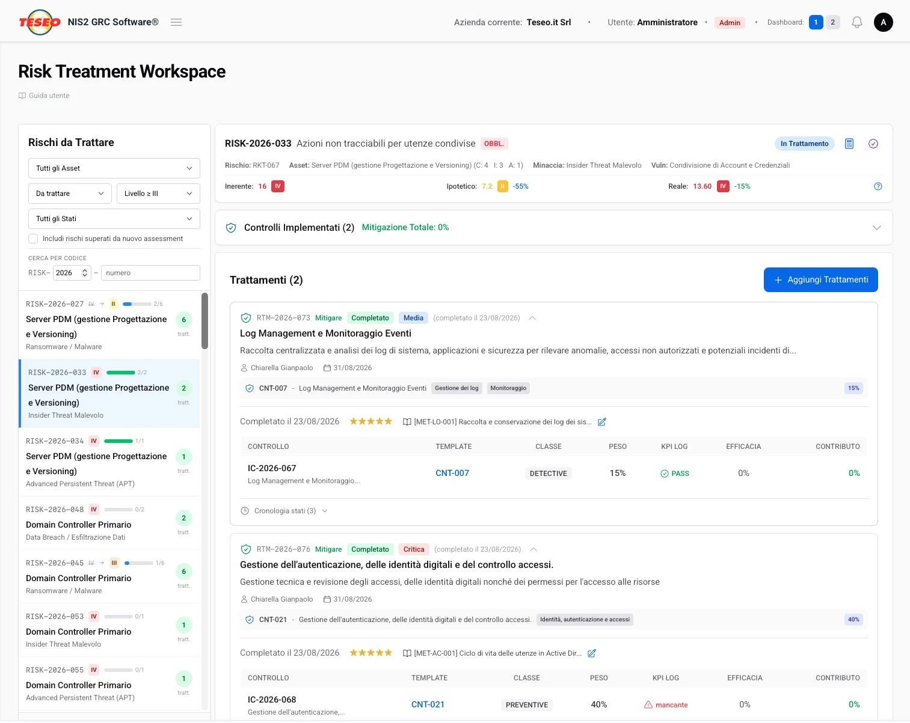This screenshot has width=910, height=723.
Task: Click star rating of Log Management completion
Action: (371, 421)
